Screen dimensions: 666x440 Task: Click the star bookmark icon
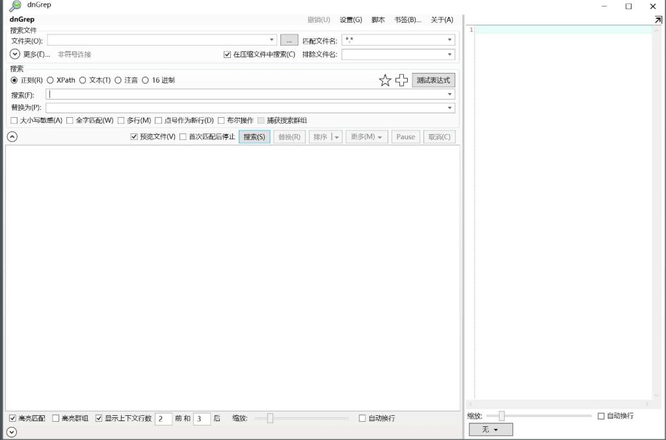point(384,80)
